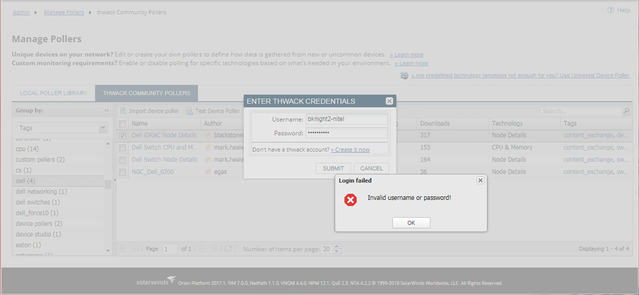Open the Help link

click(624, 10)
